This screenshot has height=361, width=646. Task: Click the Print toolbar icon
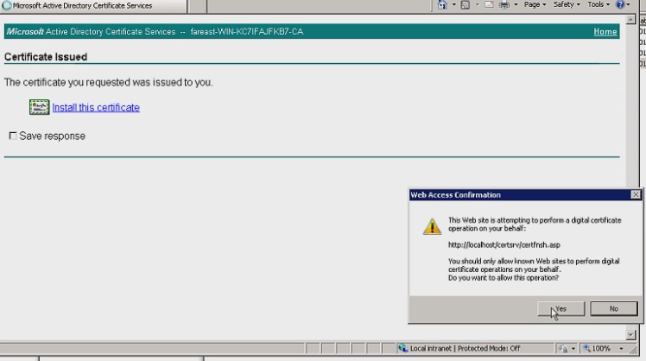coord(504,5)
